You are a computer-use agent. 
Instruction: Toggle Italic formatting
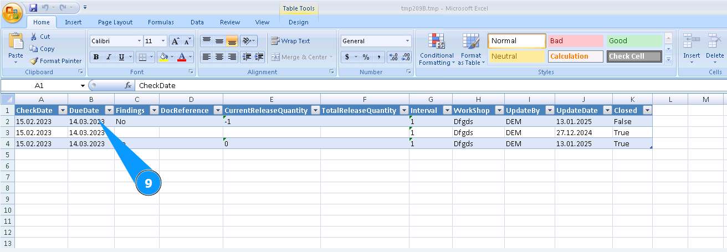click(x=108, y=57)
